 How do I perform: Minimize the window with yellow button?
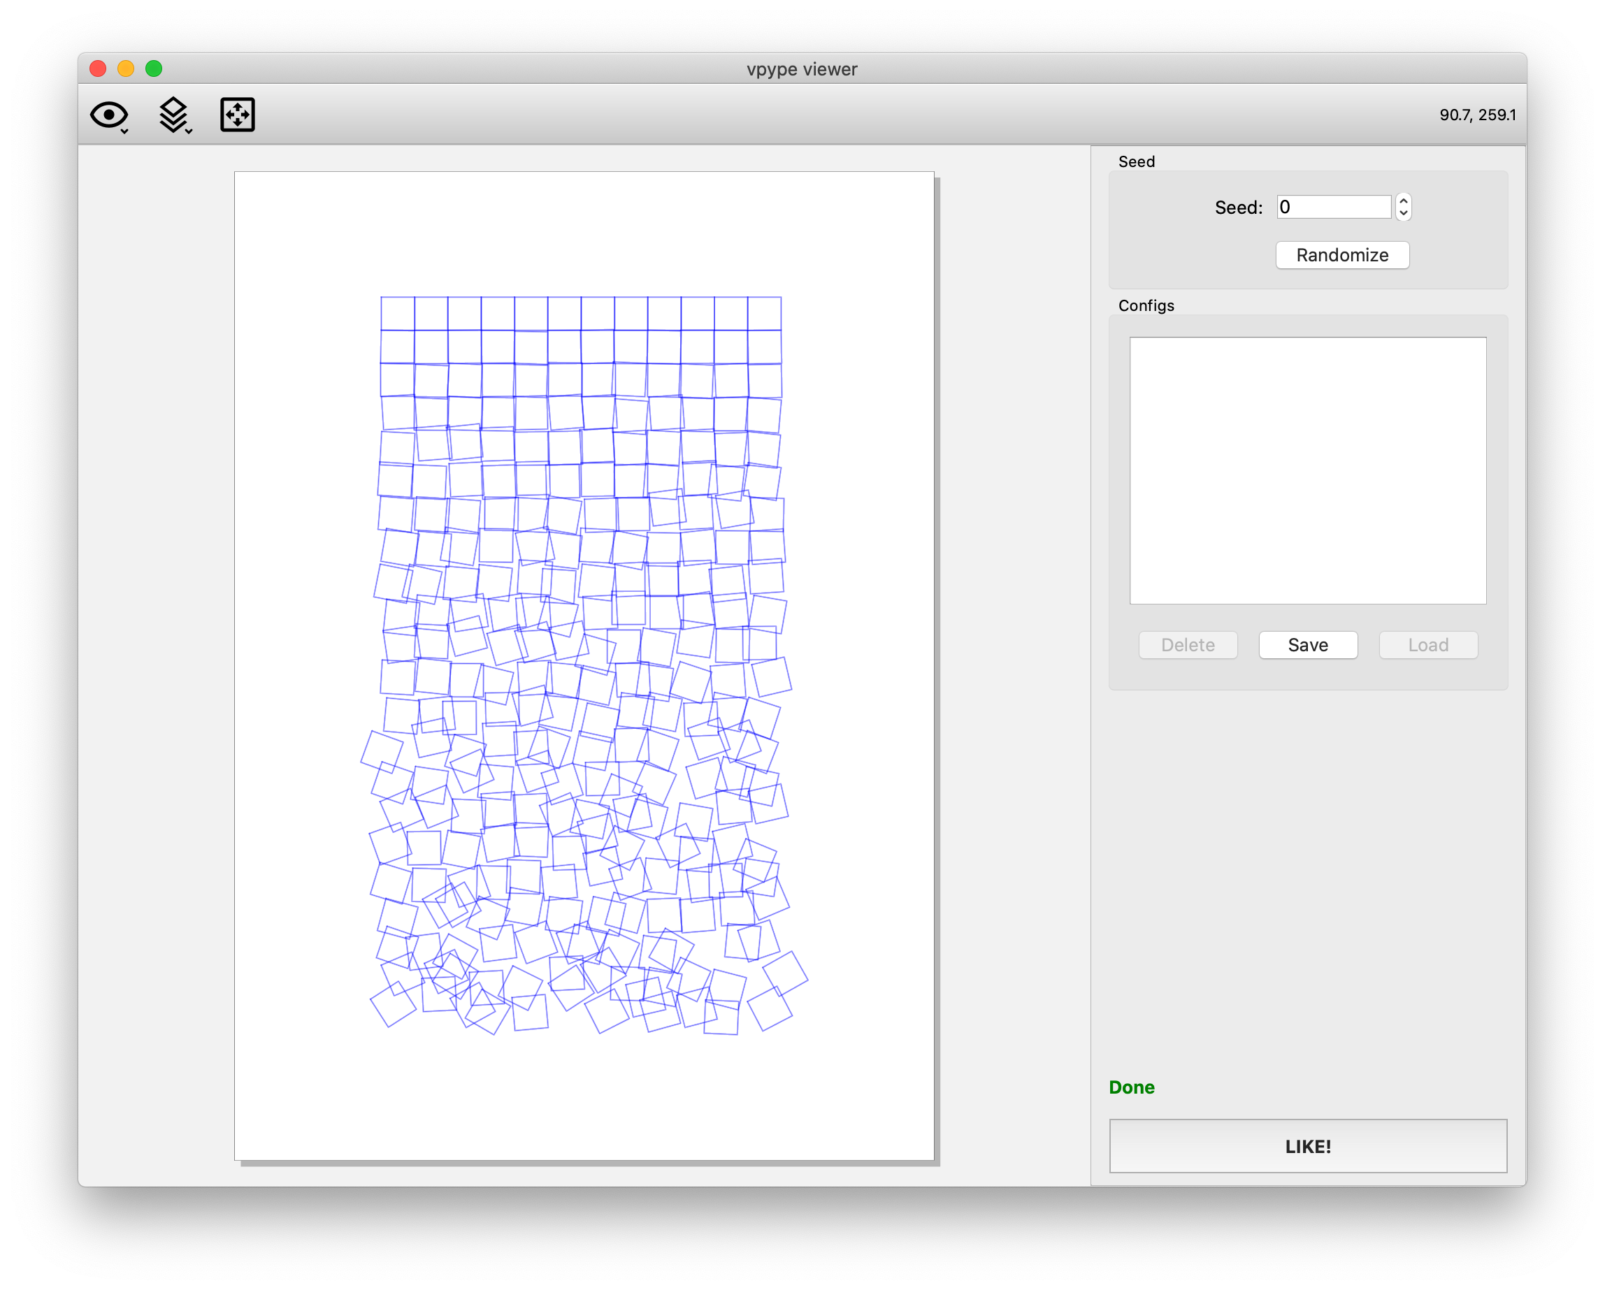(x=126, y=69)
